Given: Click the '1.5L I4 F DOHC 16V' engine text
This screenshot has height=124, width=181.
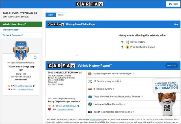Looking at the screenshot, I should click(56, 80).
